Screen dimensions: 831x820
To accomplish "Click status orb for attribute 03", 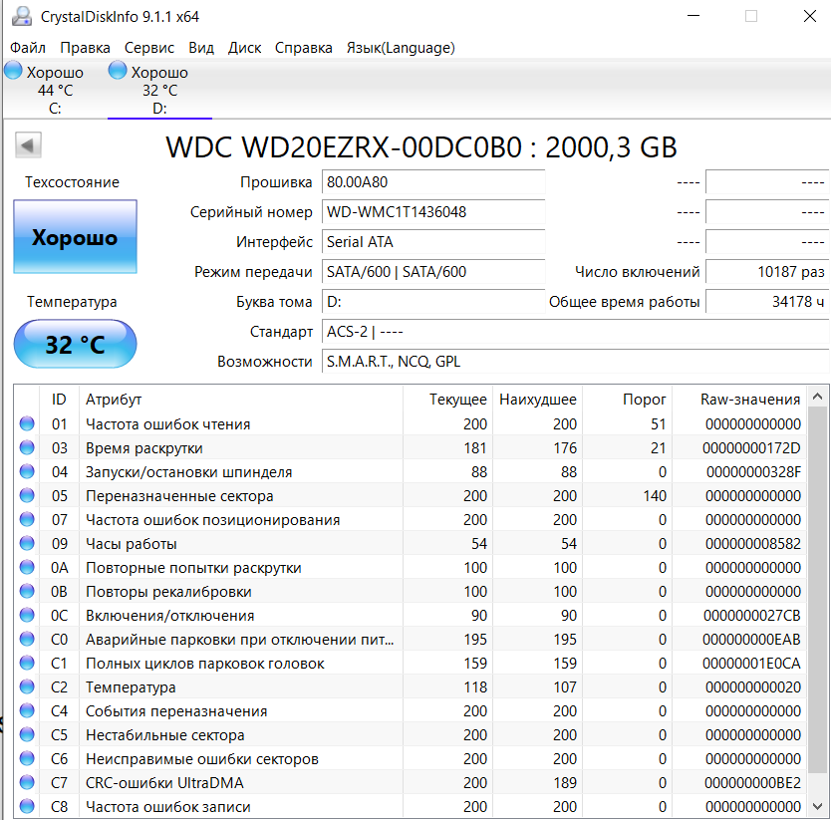I will (27, 447).
